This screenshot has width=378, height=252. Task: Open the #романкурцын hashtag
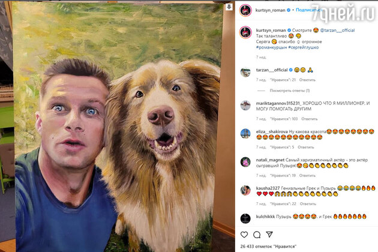tap(272, 47)
